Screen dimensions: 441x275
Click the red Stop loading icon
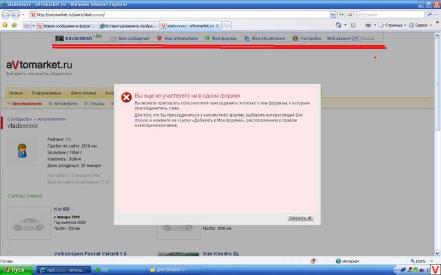pos(350,14)
